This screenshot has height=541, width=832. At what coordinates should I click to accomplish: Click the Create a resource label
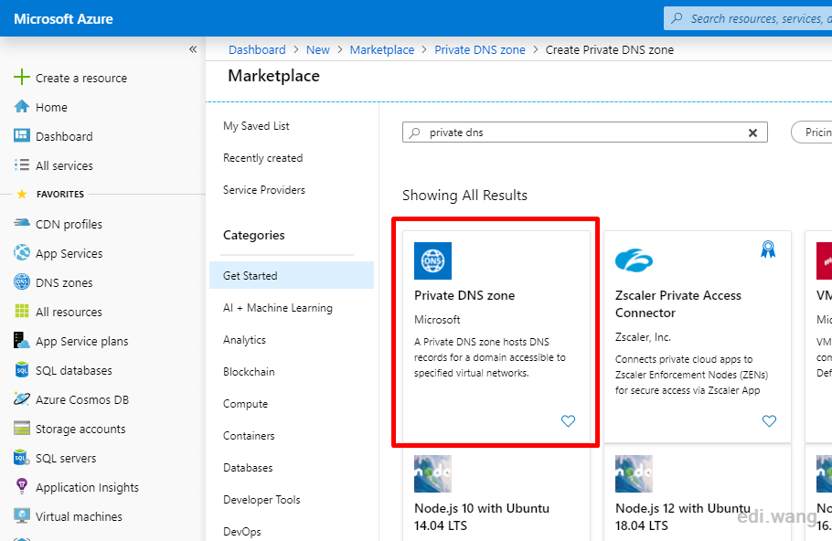tap(81, 78)
